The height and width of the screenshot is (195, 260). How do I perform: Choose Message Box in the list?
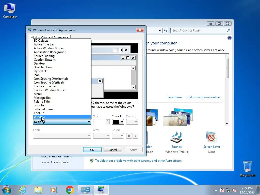pyautogui.click(x=62, y=98)
